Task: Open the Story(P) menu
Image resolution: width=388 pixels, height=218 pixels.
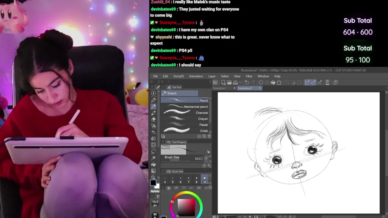Action: pos(179,76)
